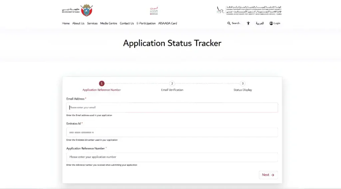Click the Email Address input field
Screen dimensions: 341x189
tap(172, 107)
